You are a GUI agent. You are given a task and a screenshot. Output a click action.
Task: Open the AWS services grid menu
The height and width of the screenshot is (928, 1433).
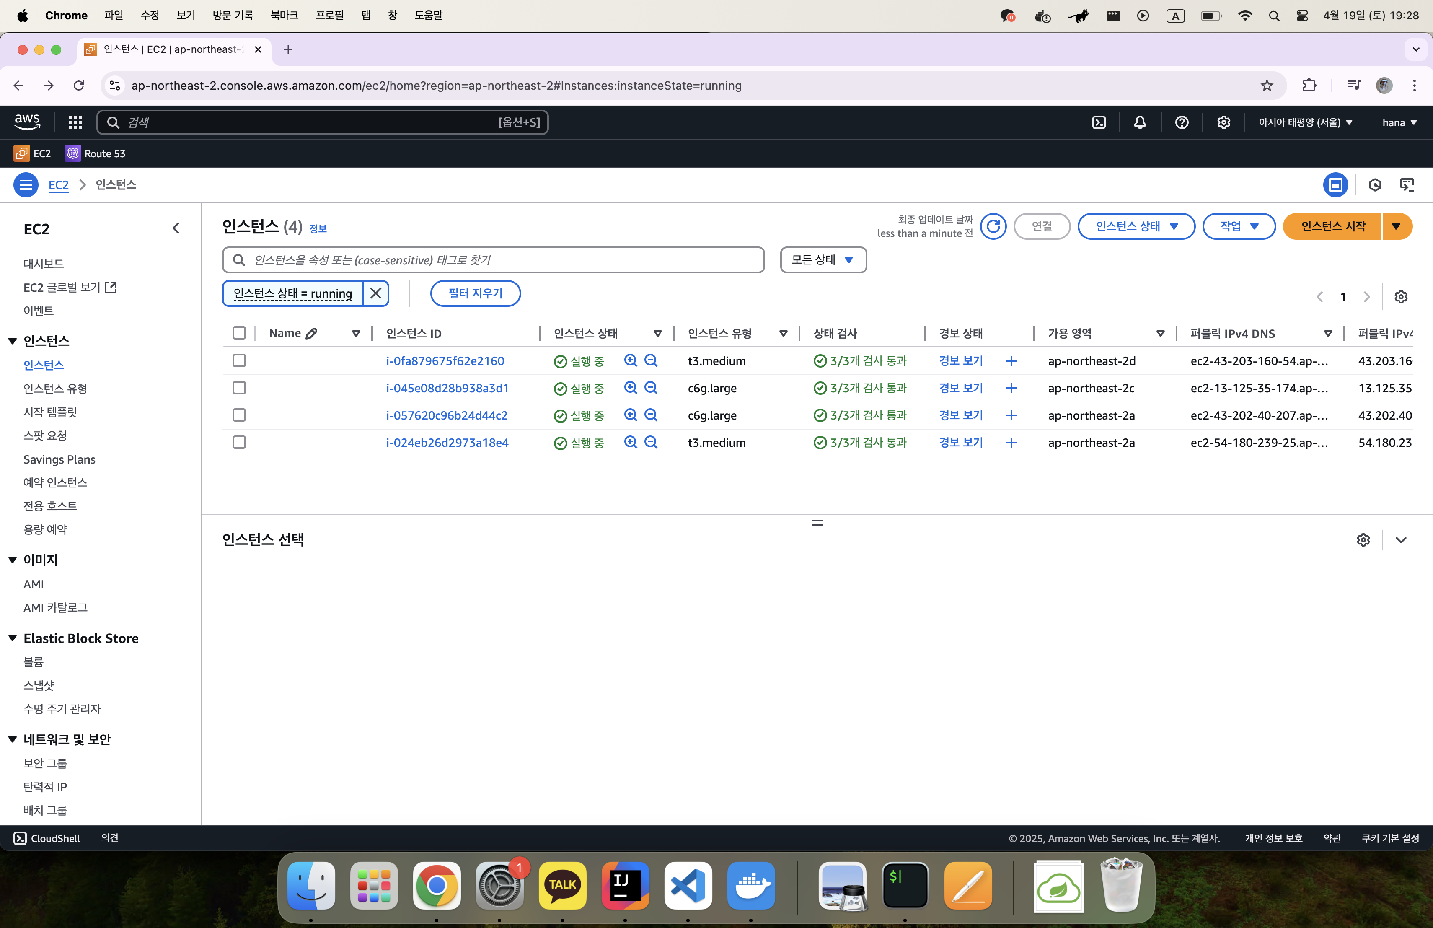[x=75, y=123]
